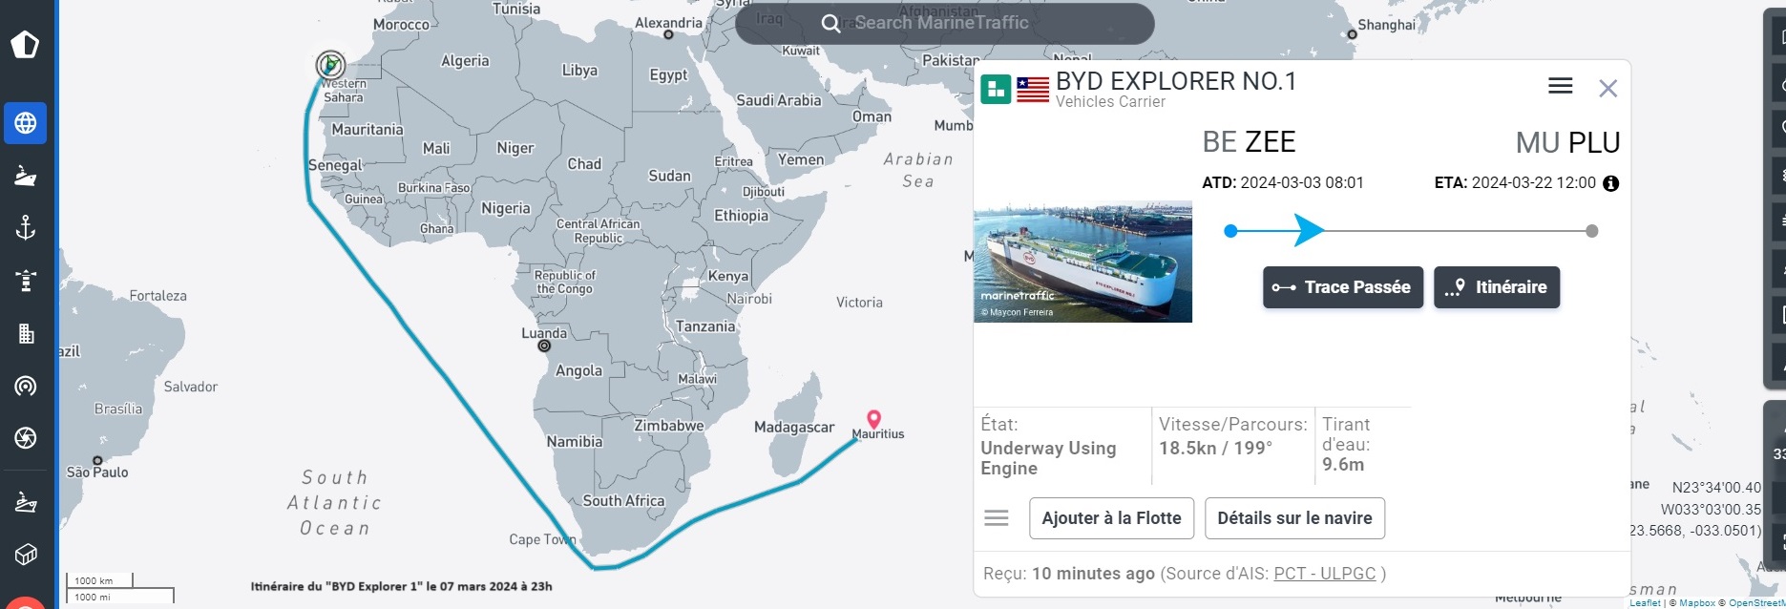Open the Vessels ship icon in sidebar
This screenshot has width=1786, height=609.
(x=26, y=176)
